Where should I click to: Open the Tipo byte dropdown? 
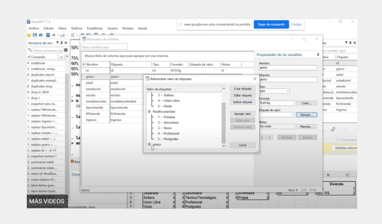[288, 91]
